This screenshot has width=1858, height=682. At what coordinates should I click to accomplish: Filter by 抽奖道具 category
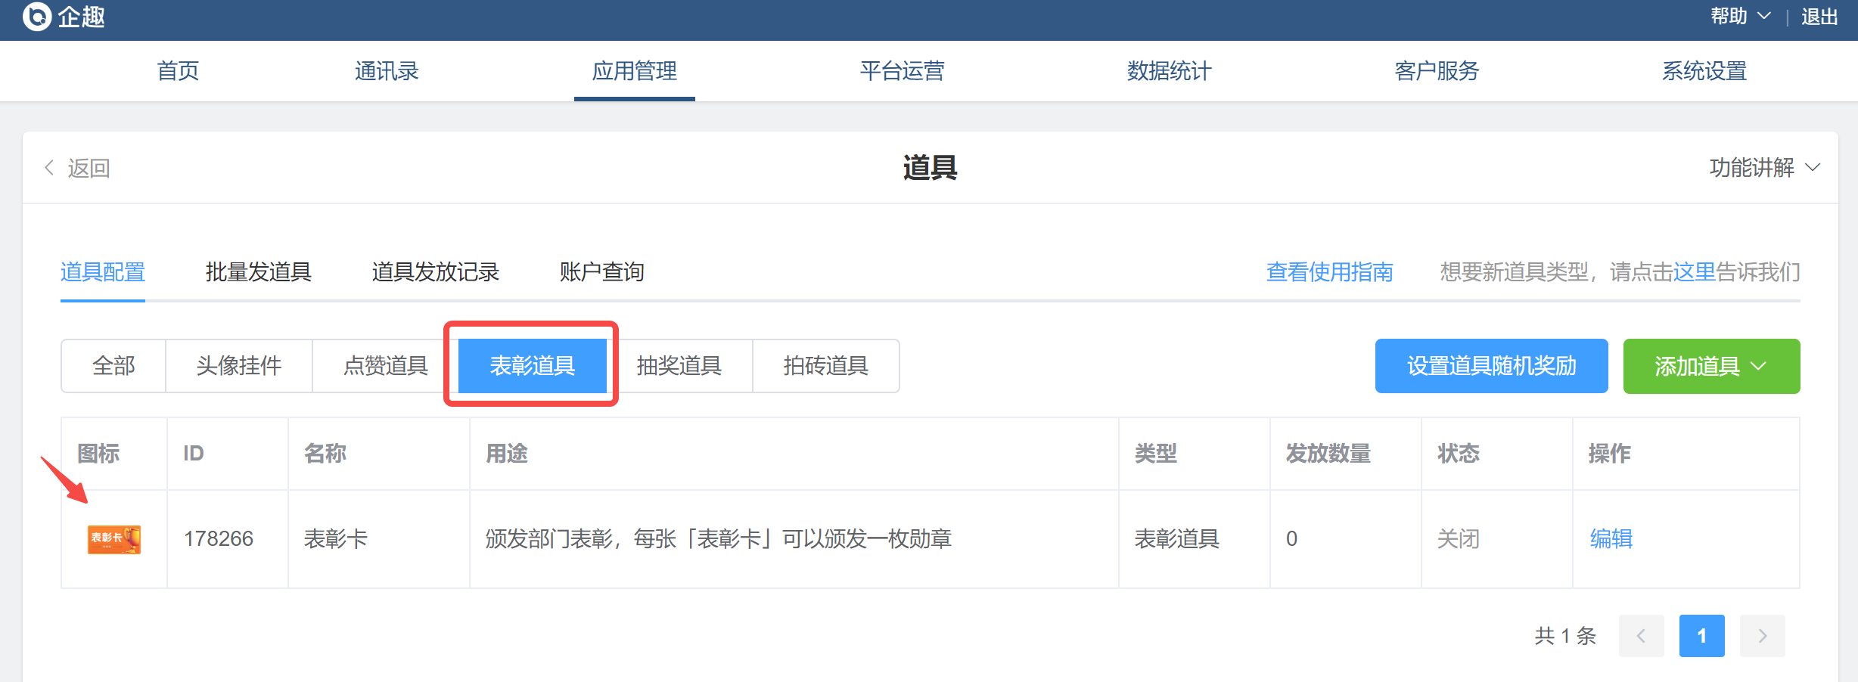[679, 366]
